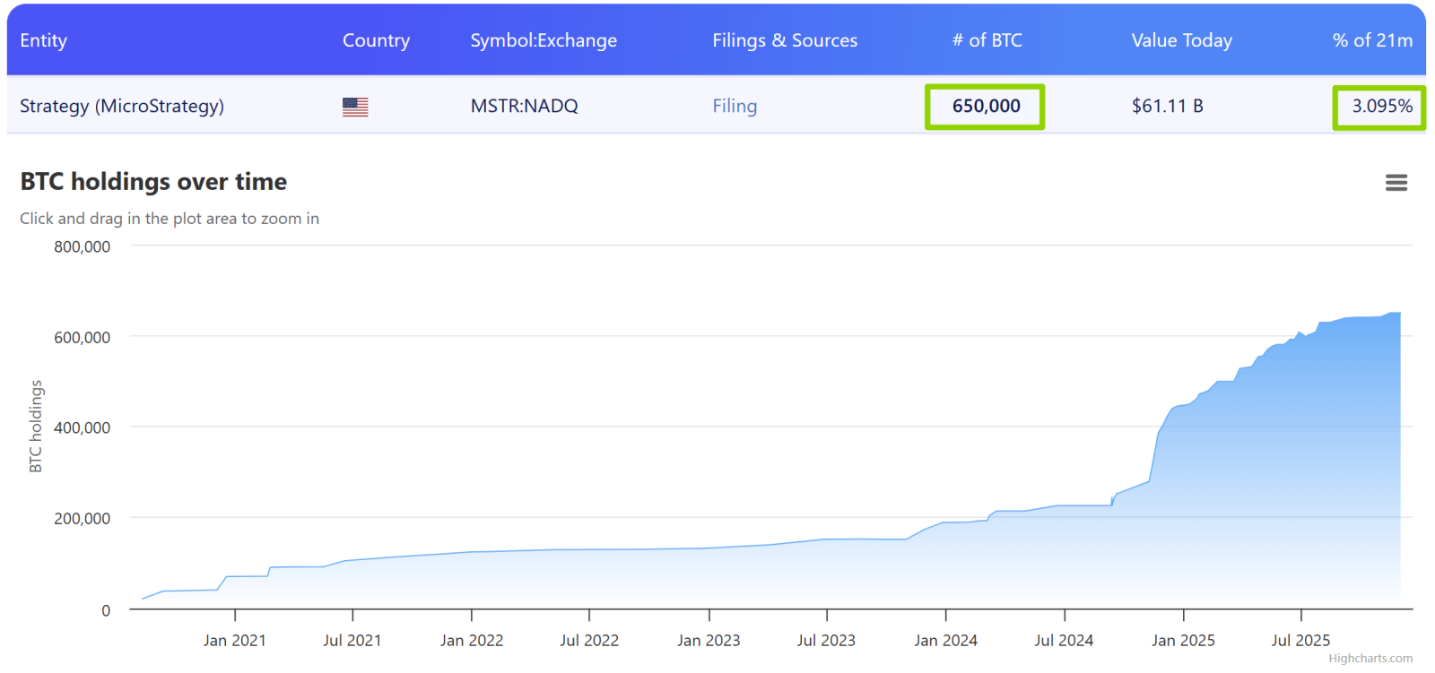Viewport: 1435px width, 673px height.
Task: Click the MSTR:NADQ ticker symbol
Action: click(x=524, y=106)
